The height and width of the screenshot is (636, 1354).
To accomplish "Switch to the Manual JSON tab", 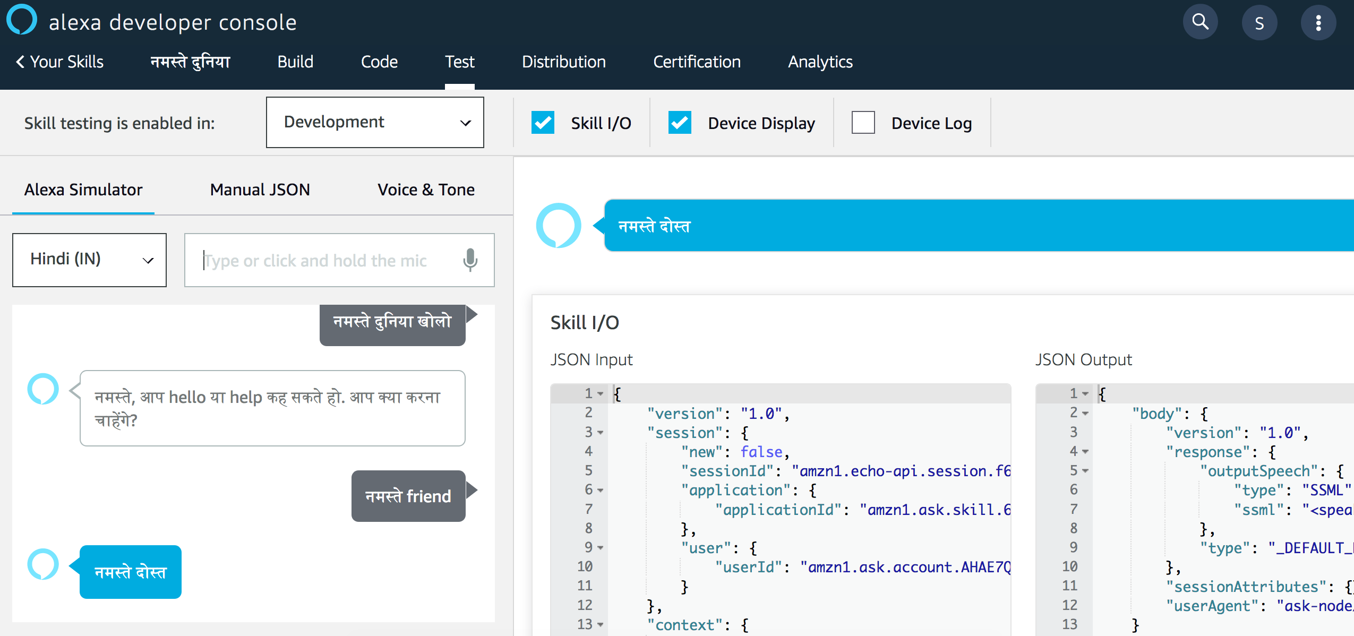I will [x=260, y=190].
